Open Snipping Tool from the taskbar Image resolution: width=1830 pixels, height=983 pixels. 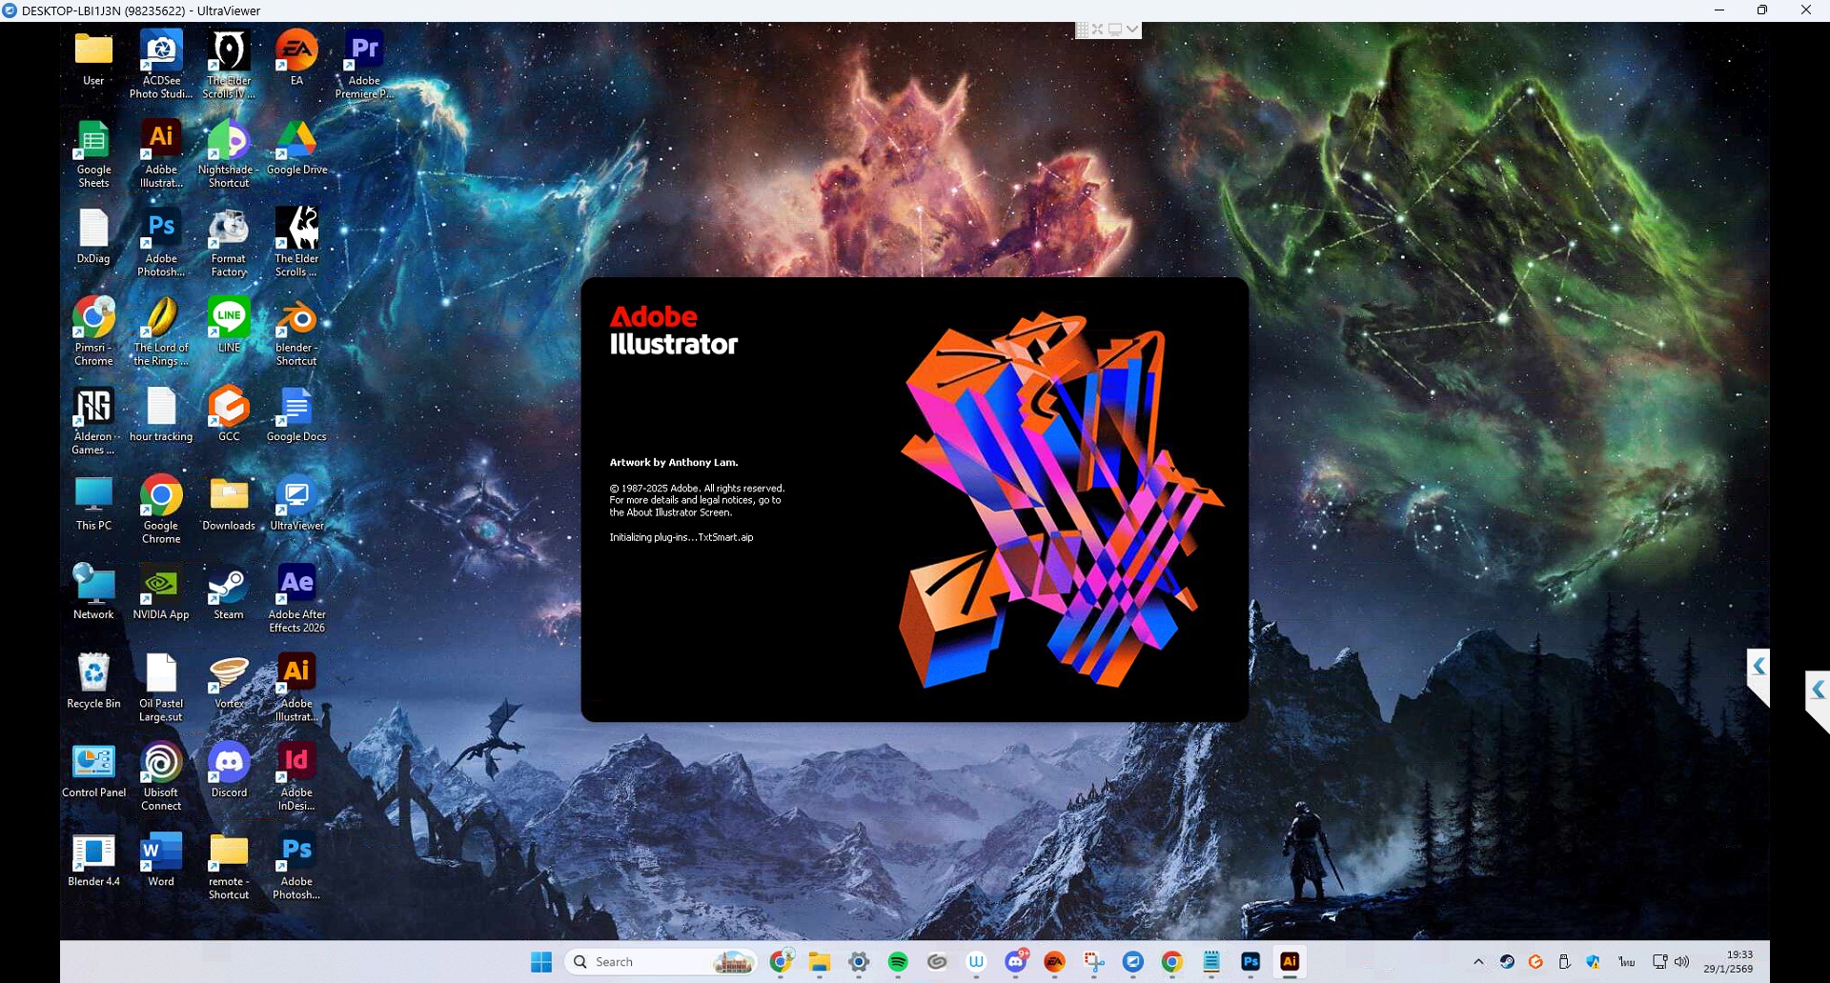point(1094,962)
